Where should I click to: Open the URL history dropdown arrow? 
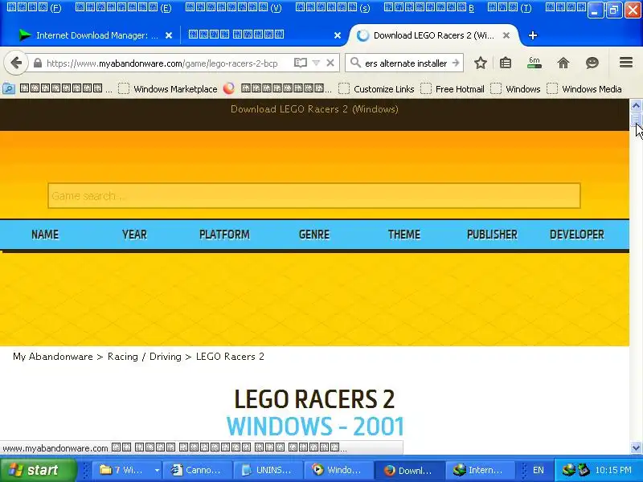pos(316,63)
